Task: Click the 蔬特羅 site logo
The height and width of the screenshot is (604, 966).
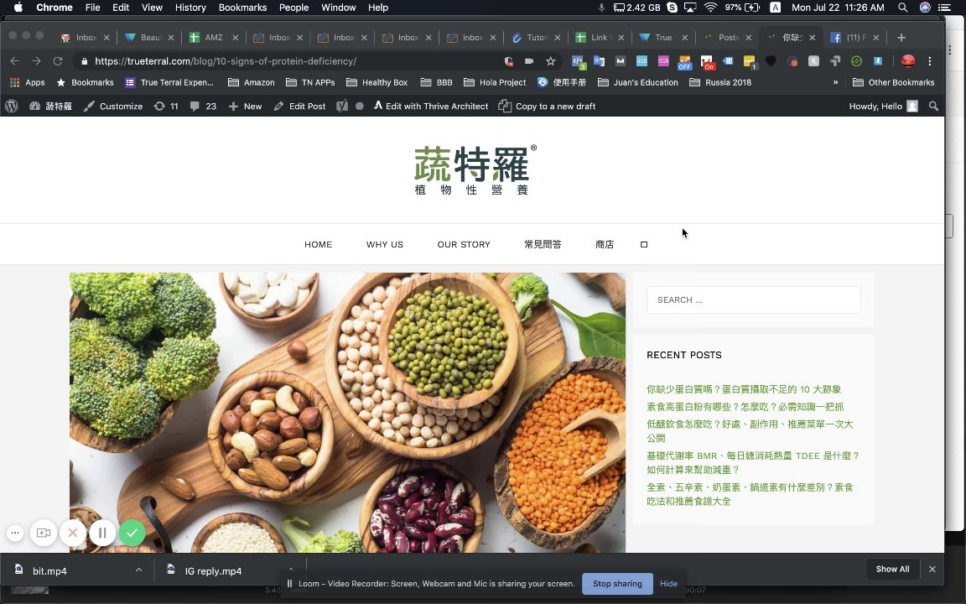Action: click(475, 170)
